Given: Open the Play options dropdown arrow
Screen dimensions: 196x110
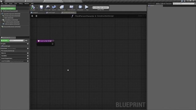Looking at the screenshot, I should pyautogui.click(x=91, y=8).
